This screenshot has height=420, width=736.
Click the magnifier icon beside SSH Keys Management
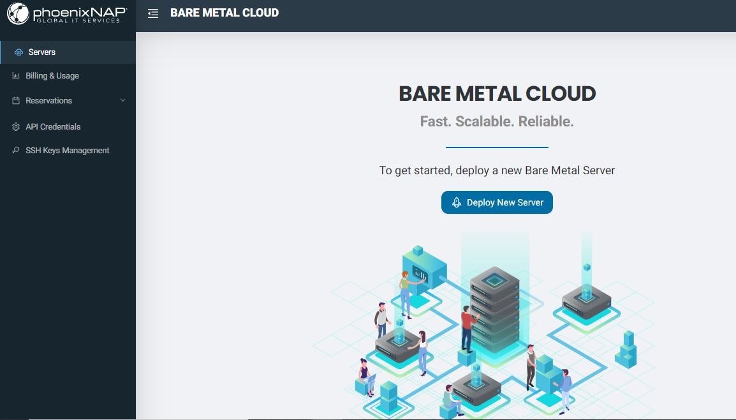pos(15,150)
